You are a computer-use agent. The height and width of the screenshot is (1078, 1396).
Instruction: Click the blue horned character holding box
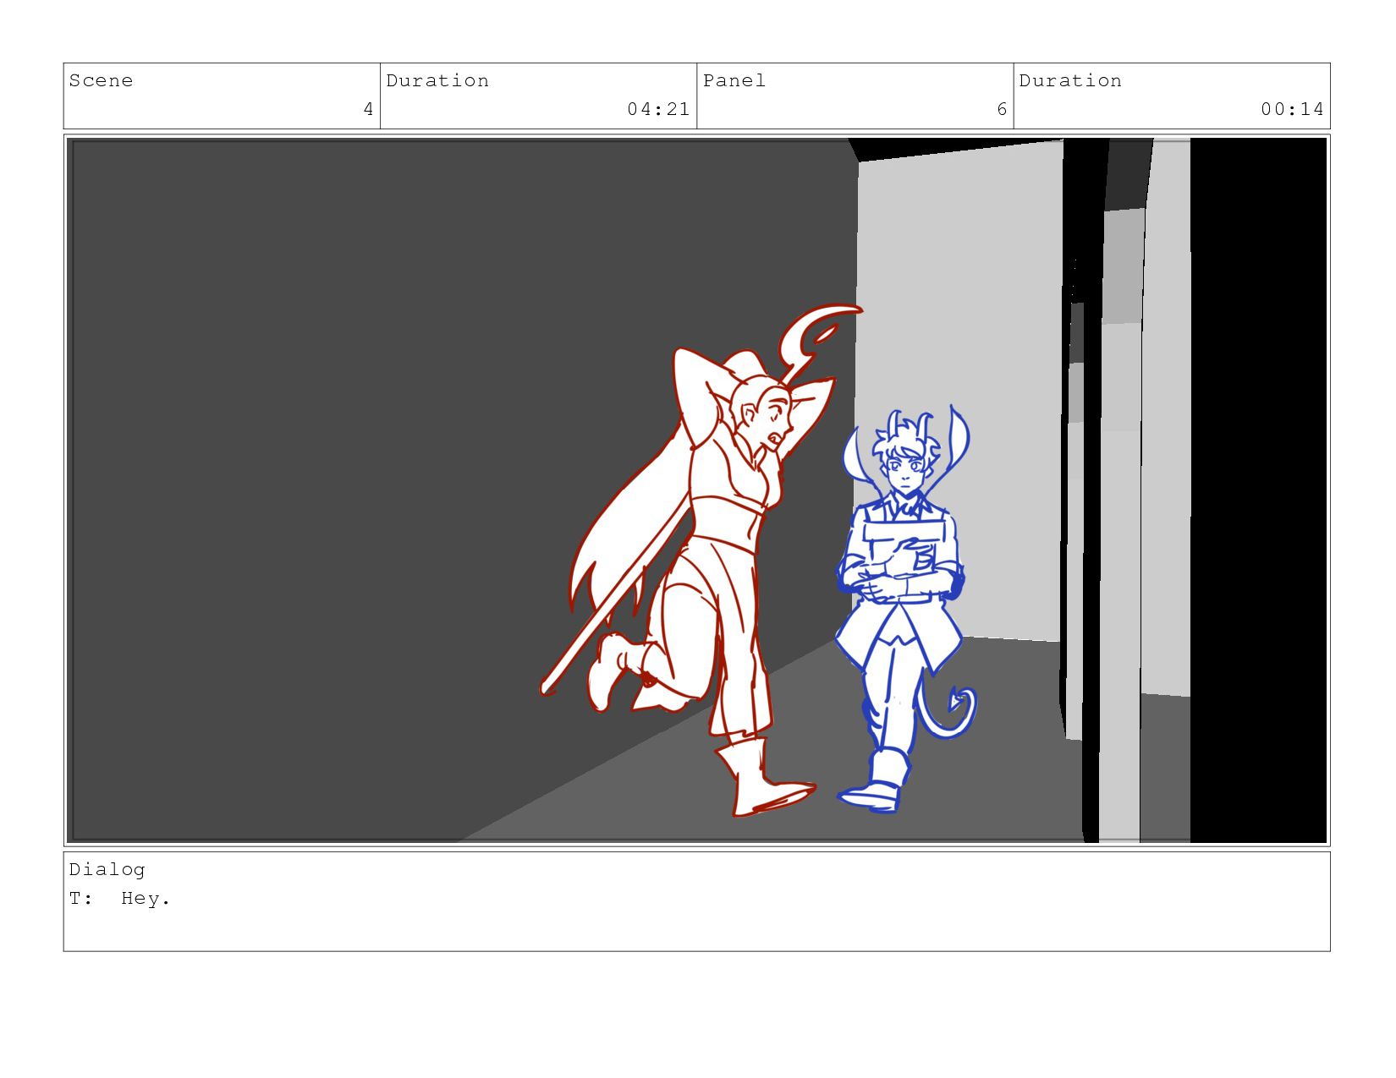point(907,609)
